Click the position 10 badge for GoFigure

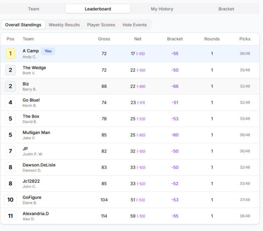click(10, 200)
